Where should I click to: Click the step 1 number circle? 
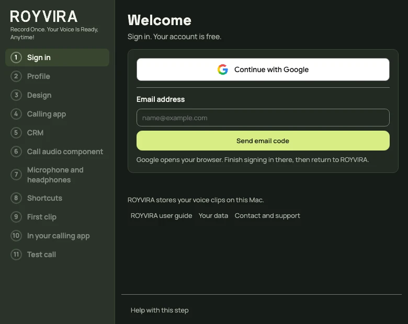(16, 57)
